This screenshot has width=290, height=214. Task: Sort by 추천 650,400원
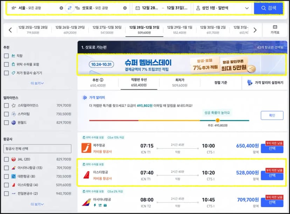point(98,83)
